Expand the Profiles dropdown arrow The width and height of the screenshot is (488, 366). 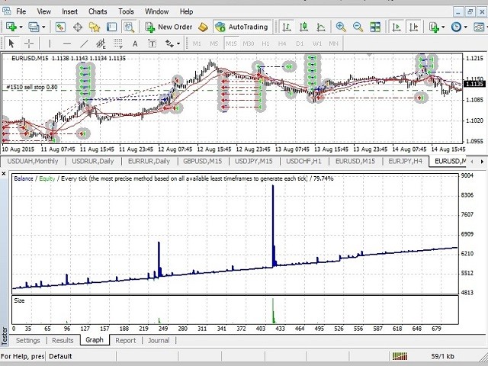click(43, 27)
